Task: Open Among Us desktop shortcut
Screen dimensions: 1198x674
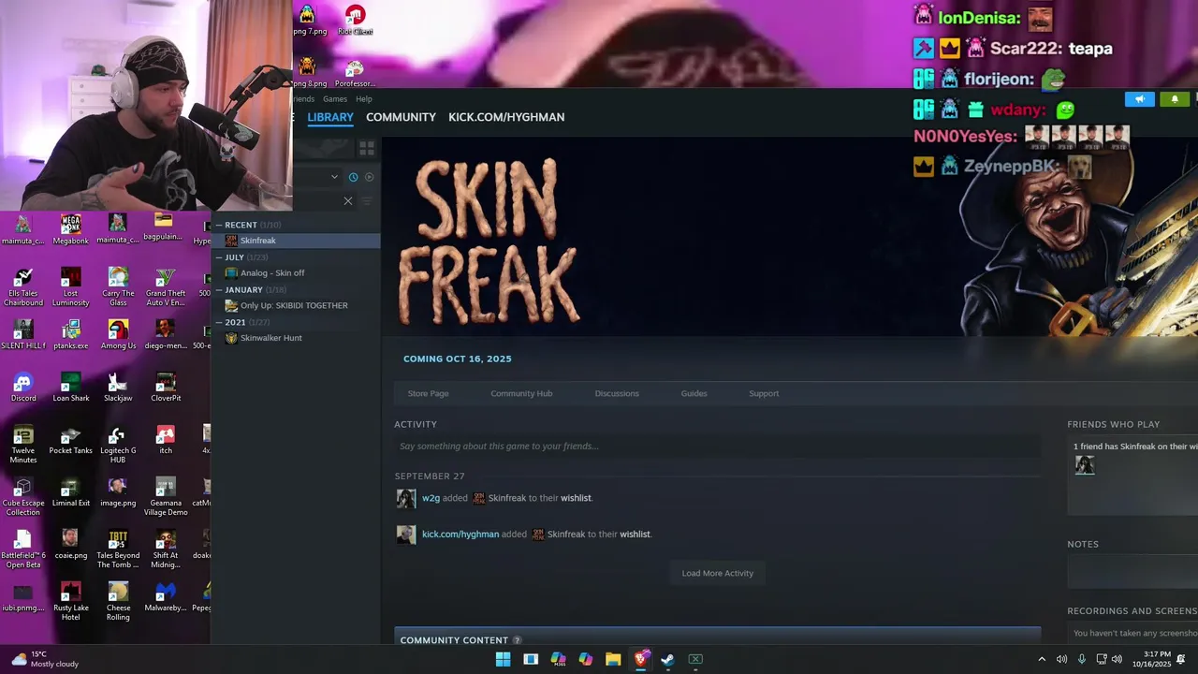Action: tap(118, 334)
